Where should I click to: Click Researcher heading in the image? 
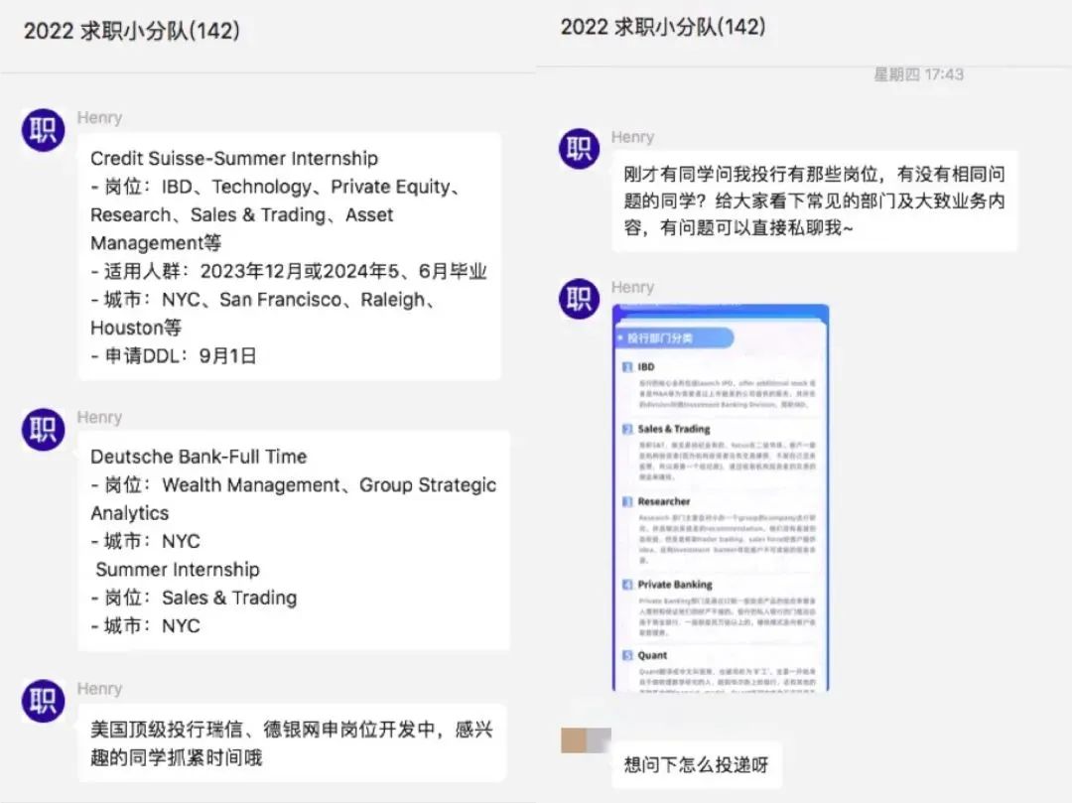[663, 501]
